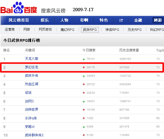Click the 排名 column header
The width and height of the screenshot is (164, 139).
pos(6,50)
